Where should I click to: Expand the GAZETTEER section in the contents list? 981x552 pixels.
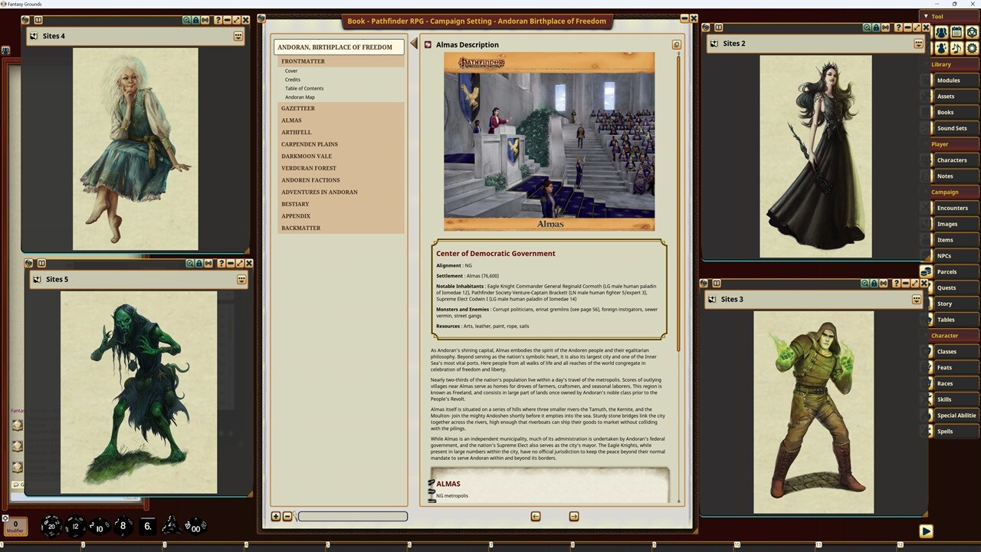298,108
